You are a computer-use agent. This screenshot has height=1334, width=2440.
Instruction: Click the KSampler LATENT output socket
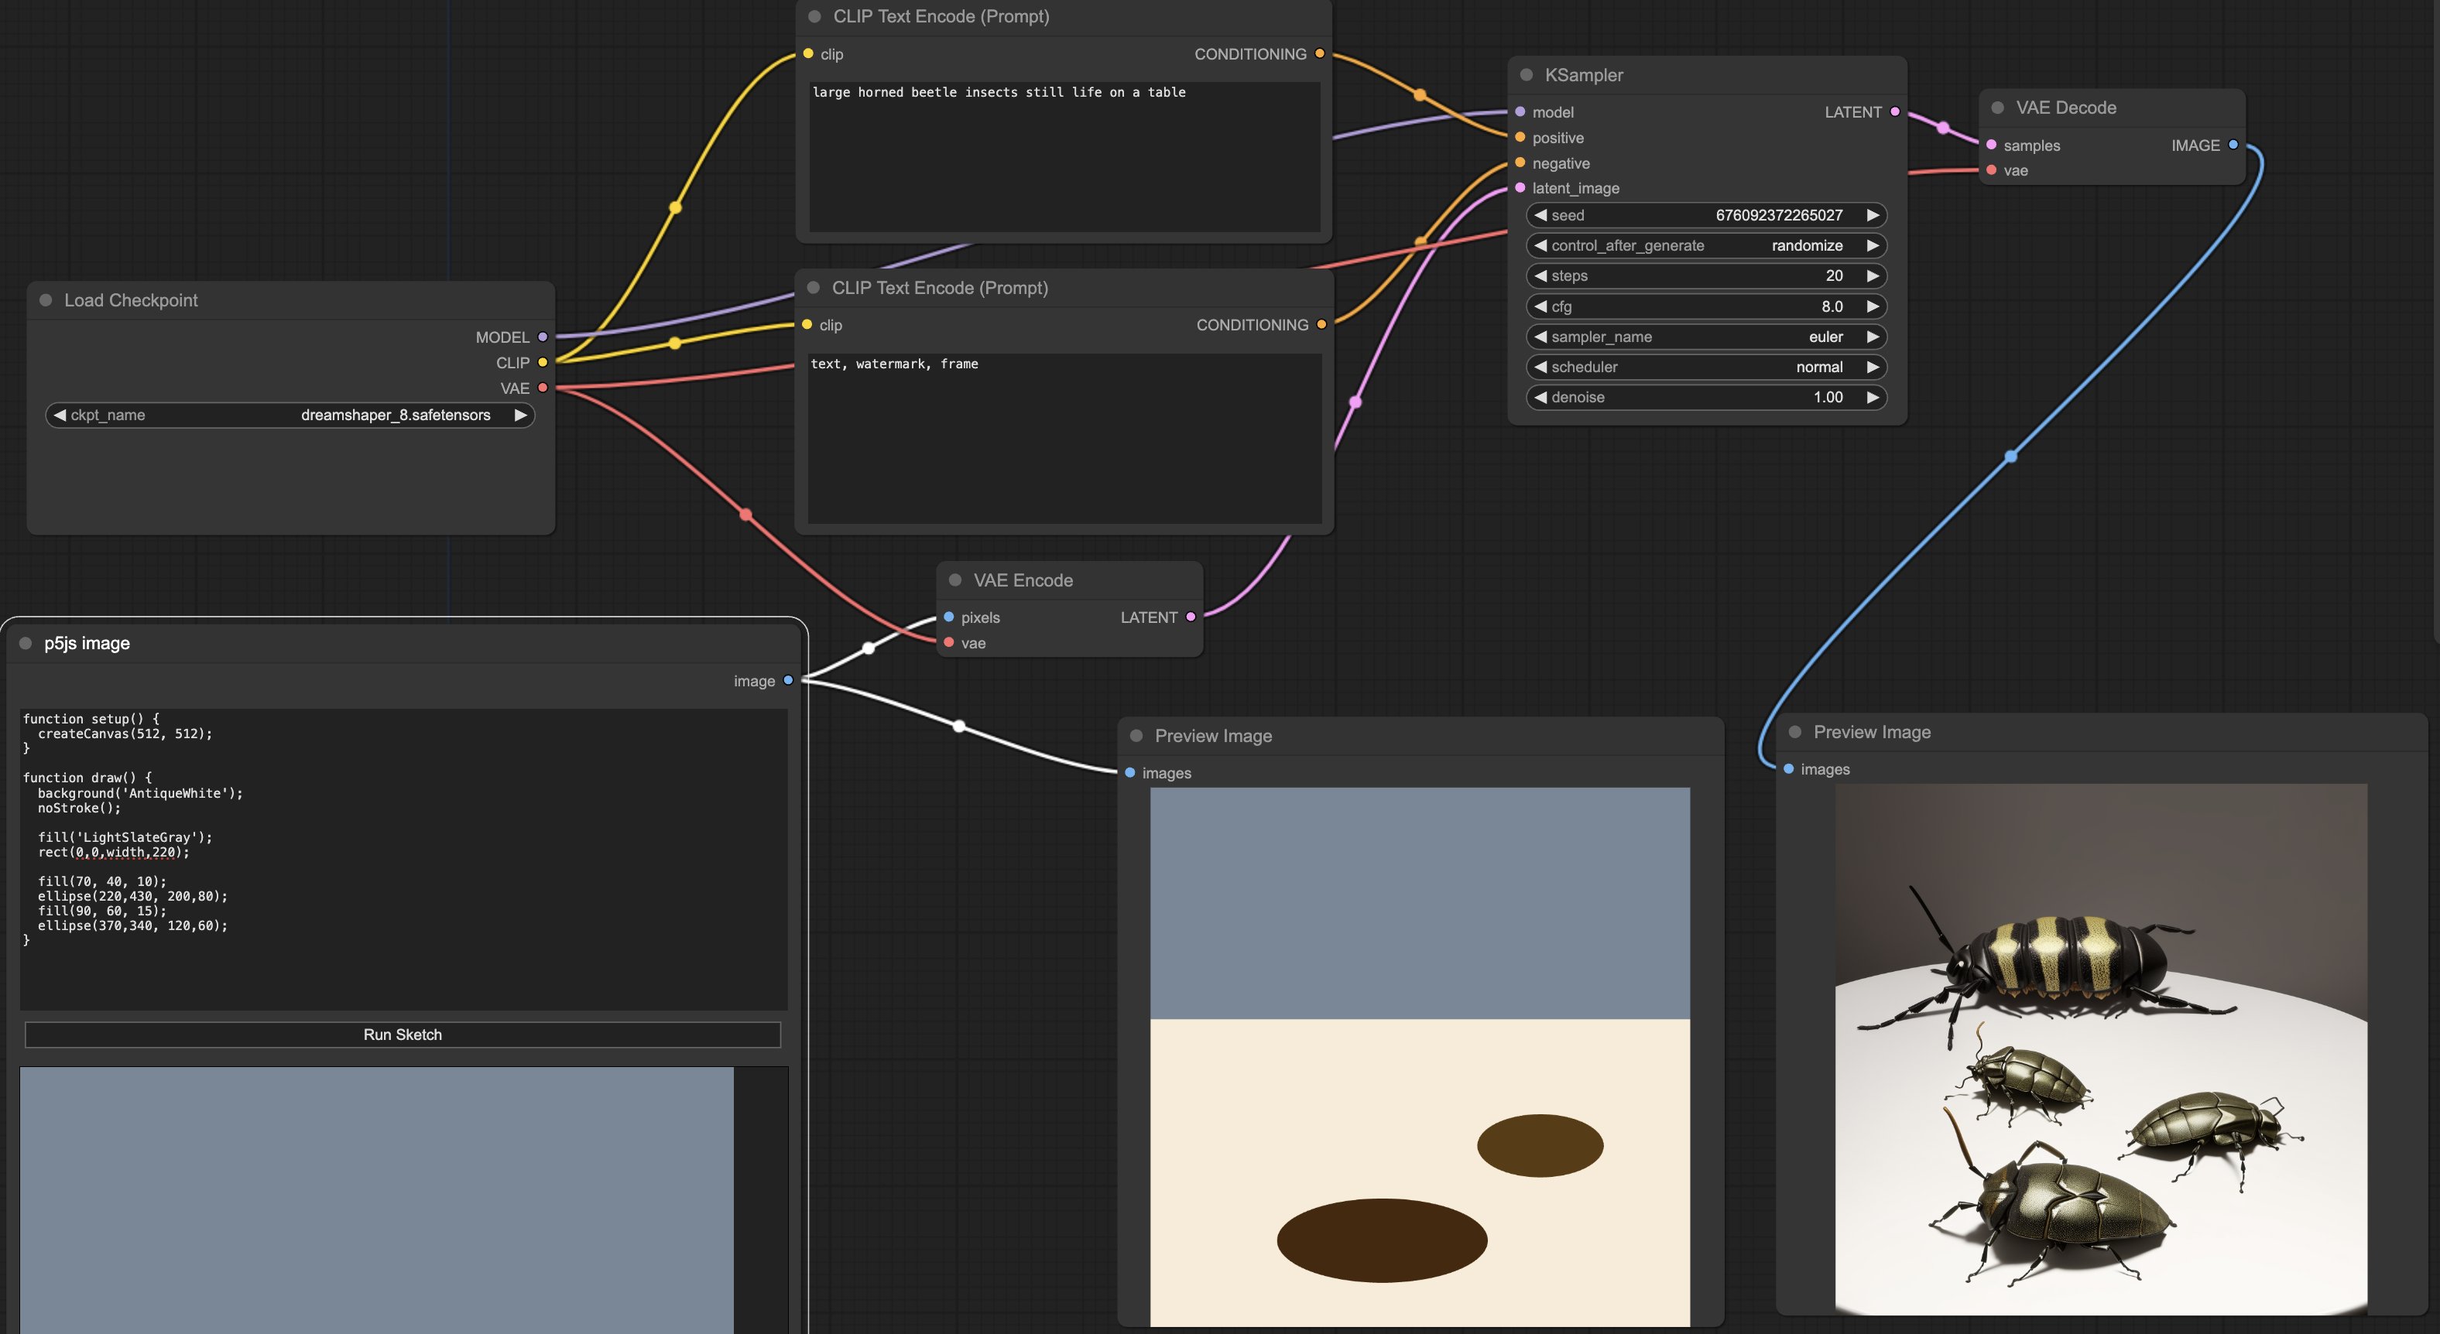(1894, 111)
